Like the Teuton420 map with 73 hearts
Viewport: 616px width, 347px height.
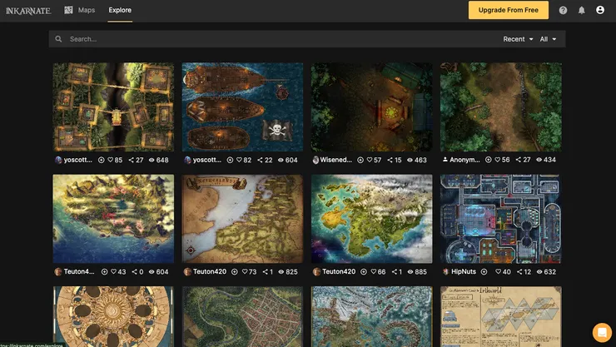pos(245,271)
